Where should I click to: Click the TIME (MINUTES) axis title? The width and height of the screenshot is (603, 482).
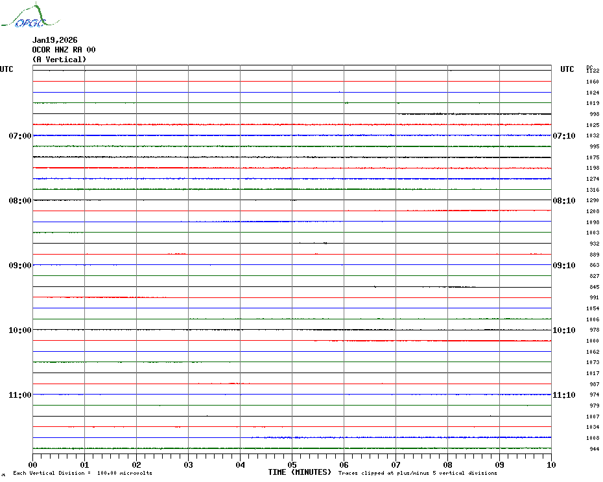[300, 473]
